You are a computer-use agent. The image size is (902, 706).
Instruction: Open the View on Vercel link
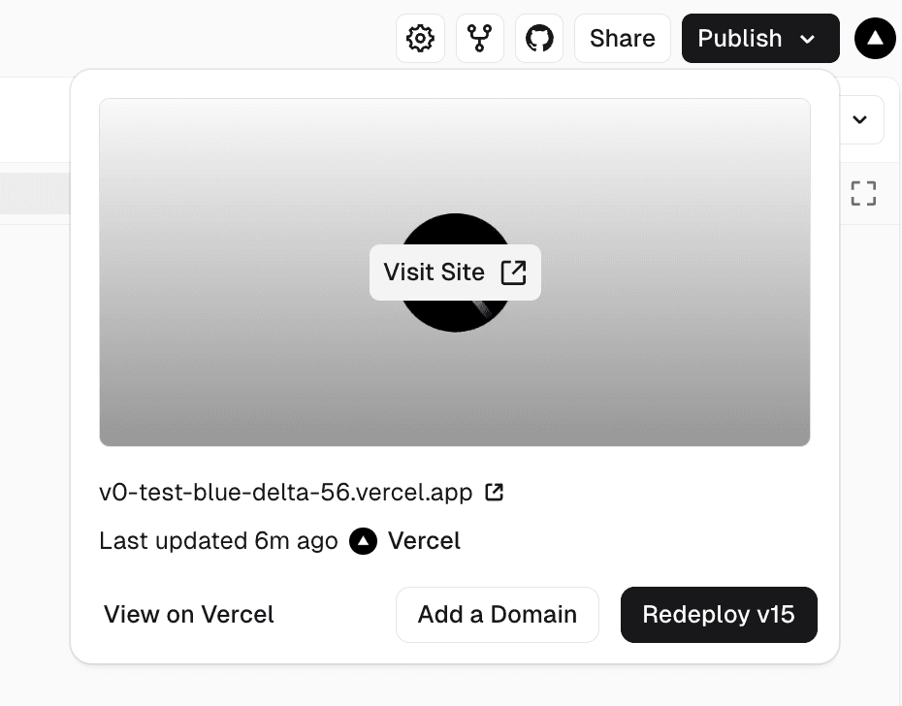click(x=188, y=614)
